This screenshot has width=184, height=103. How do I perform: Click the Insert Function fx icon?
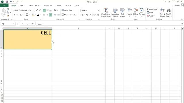coord(32,24)
